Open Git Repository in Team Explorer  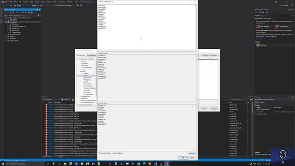[284, 27]
